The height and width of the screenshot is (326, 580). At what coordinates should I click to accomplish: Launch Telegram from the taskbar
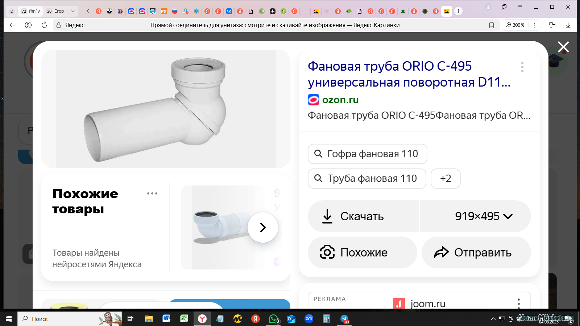pyautogui.click(x=344, y=319)
